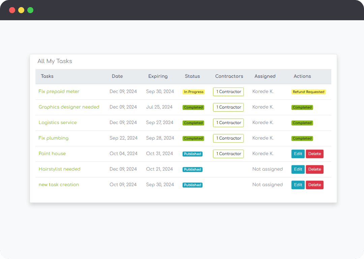Click the Expiring column header
This screenshot has width=364, height=259.
click(158, 76)
